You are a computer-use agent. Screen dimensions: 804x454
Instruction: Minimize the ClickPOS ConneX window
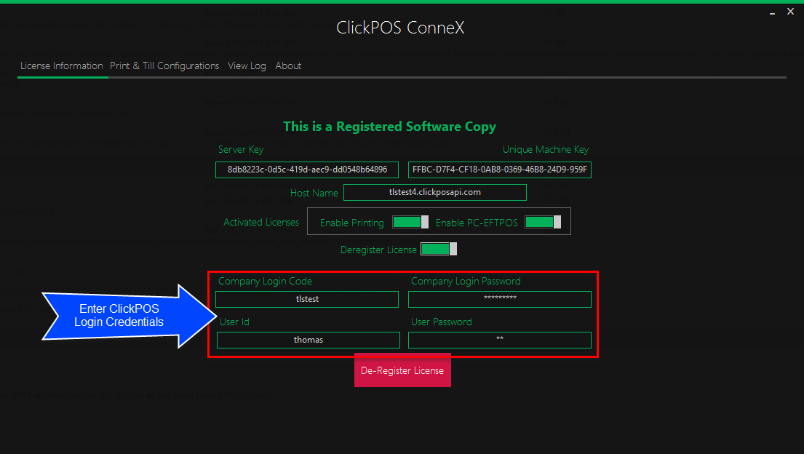(772, 12)
